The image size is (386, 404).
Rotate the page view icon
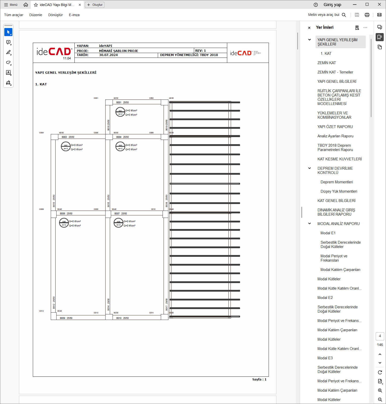[380, 372]
